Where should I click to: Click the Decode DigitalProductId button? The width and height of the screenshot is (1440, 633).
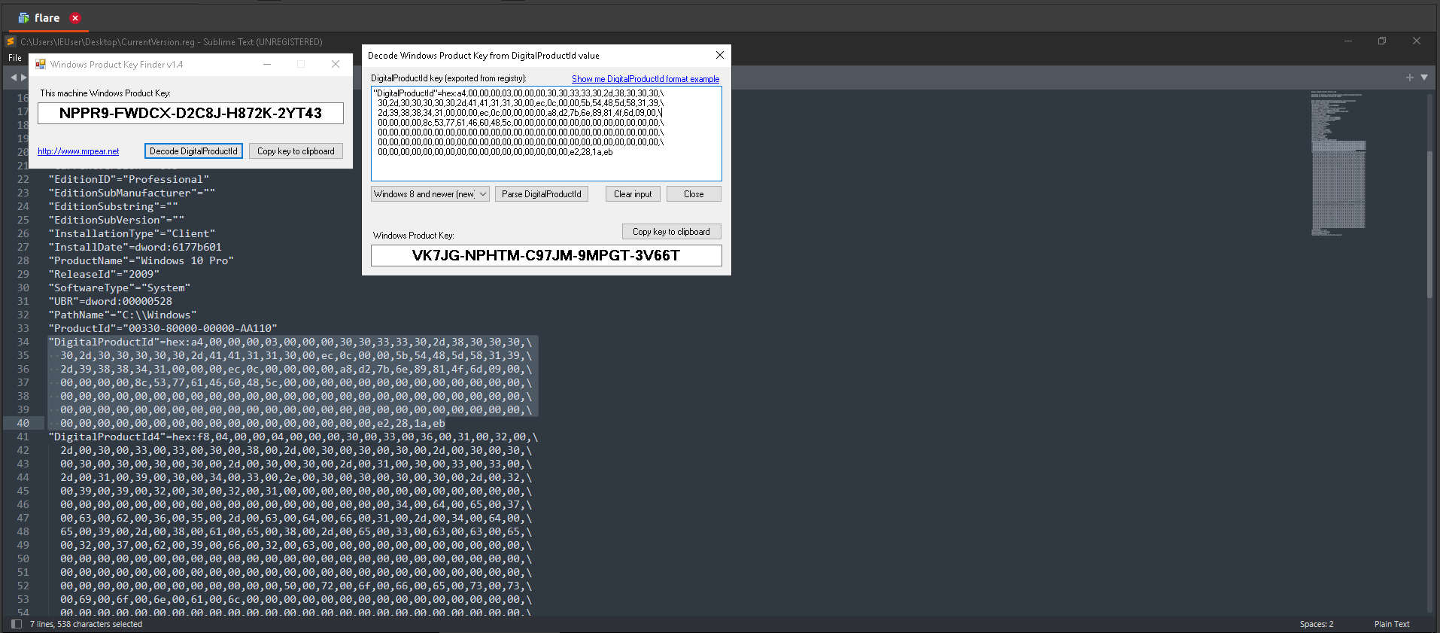[193, 151]
